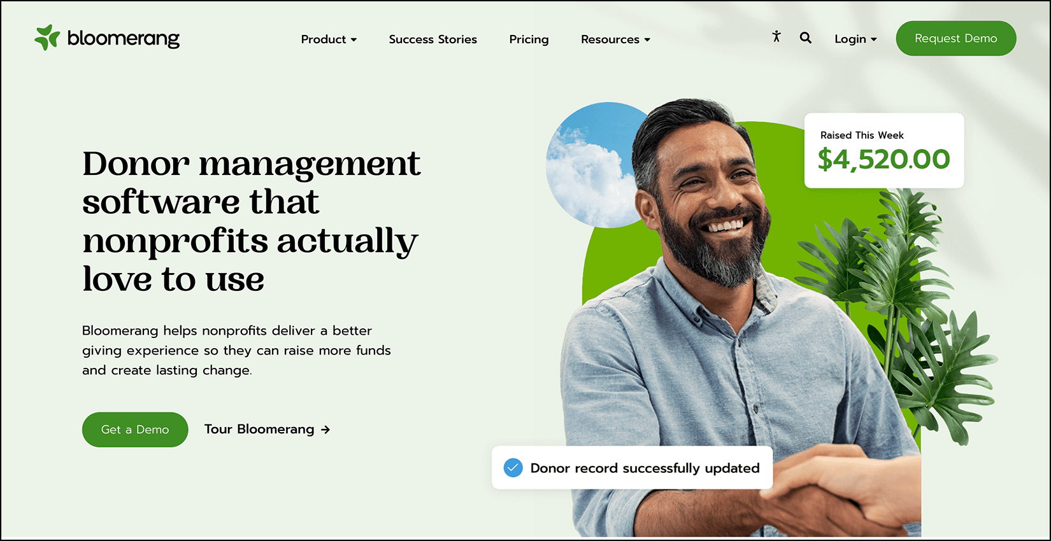Click the arrow next to Tour Bloomerang

click(325, 430)
